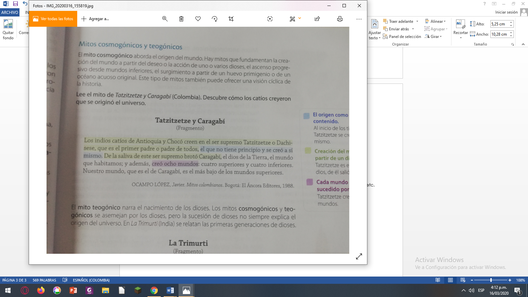528x297 pixels.
Task: Switch Word to Read Mode view
Action: (438, 280)
